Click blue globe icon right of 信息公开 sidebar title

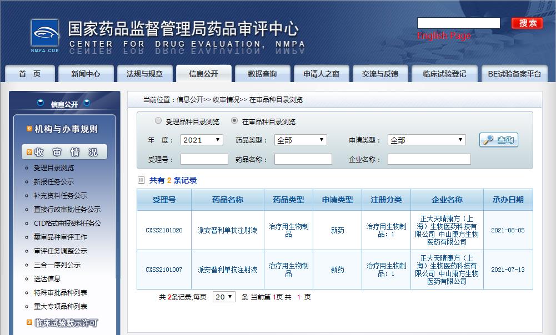[87, 103]
